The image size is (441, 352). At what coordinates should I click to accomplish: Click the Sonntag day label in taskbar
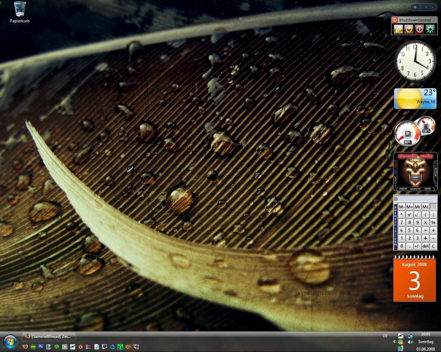point(425,342)
